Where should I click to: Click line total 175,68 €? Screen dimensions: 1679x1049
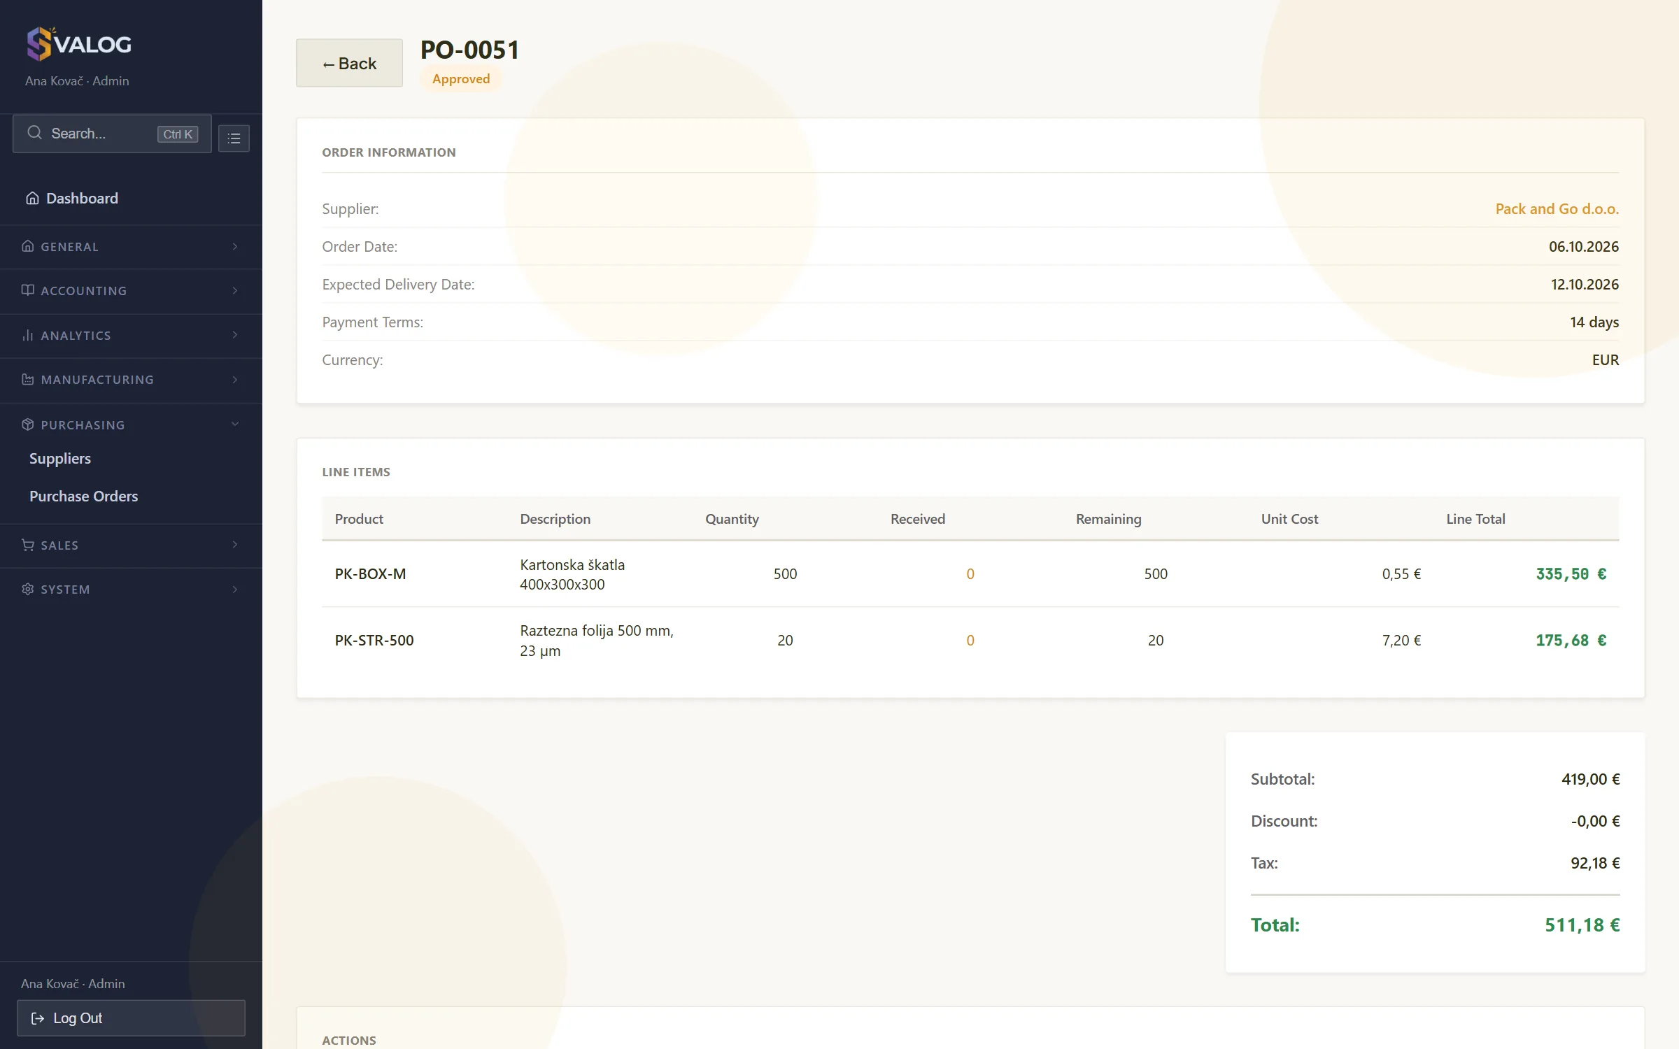[x=1571, y=641]
